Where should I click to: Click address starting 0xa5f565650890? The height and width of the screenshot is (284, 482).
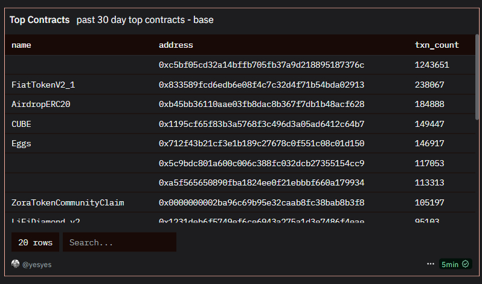(262, 182)
